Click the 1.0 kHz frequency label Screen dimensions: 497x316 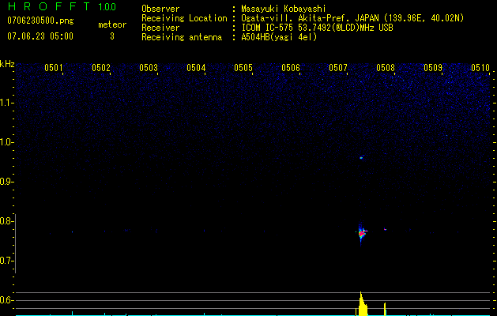point(6,142)
